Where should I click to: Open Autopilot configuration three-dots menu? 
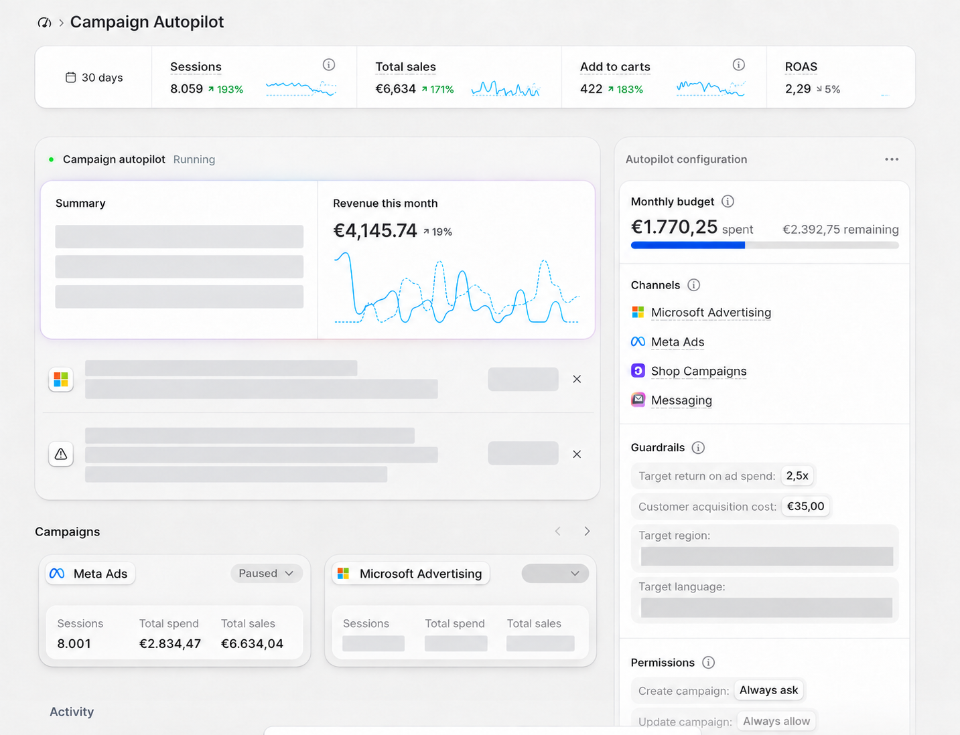(892, 159)
